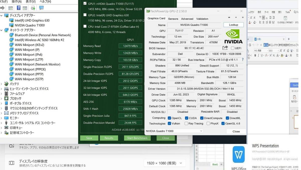The height and width of the screenshot is (170, 301).
Task: Click the Underline icon in WPS Writer
Action: 262,55
